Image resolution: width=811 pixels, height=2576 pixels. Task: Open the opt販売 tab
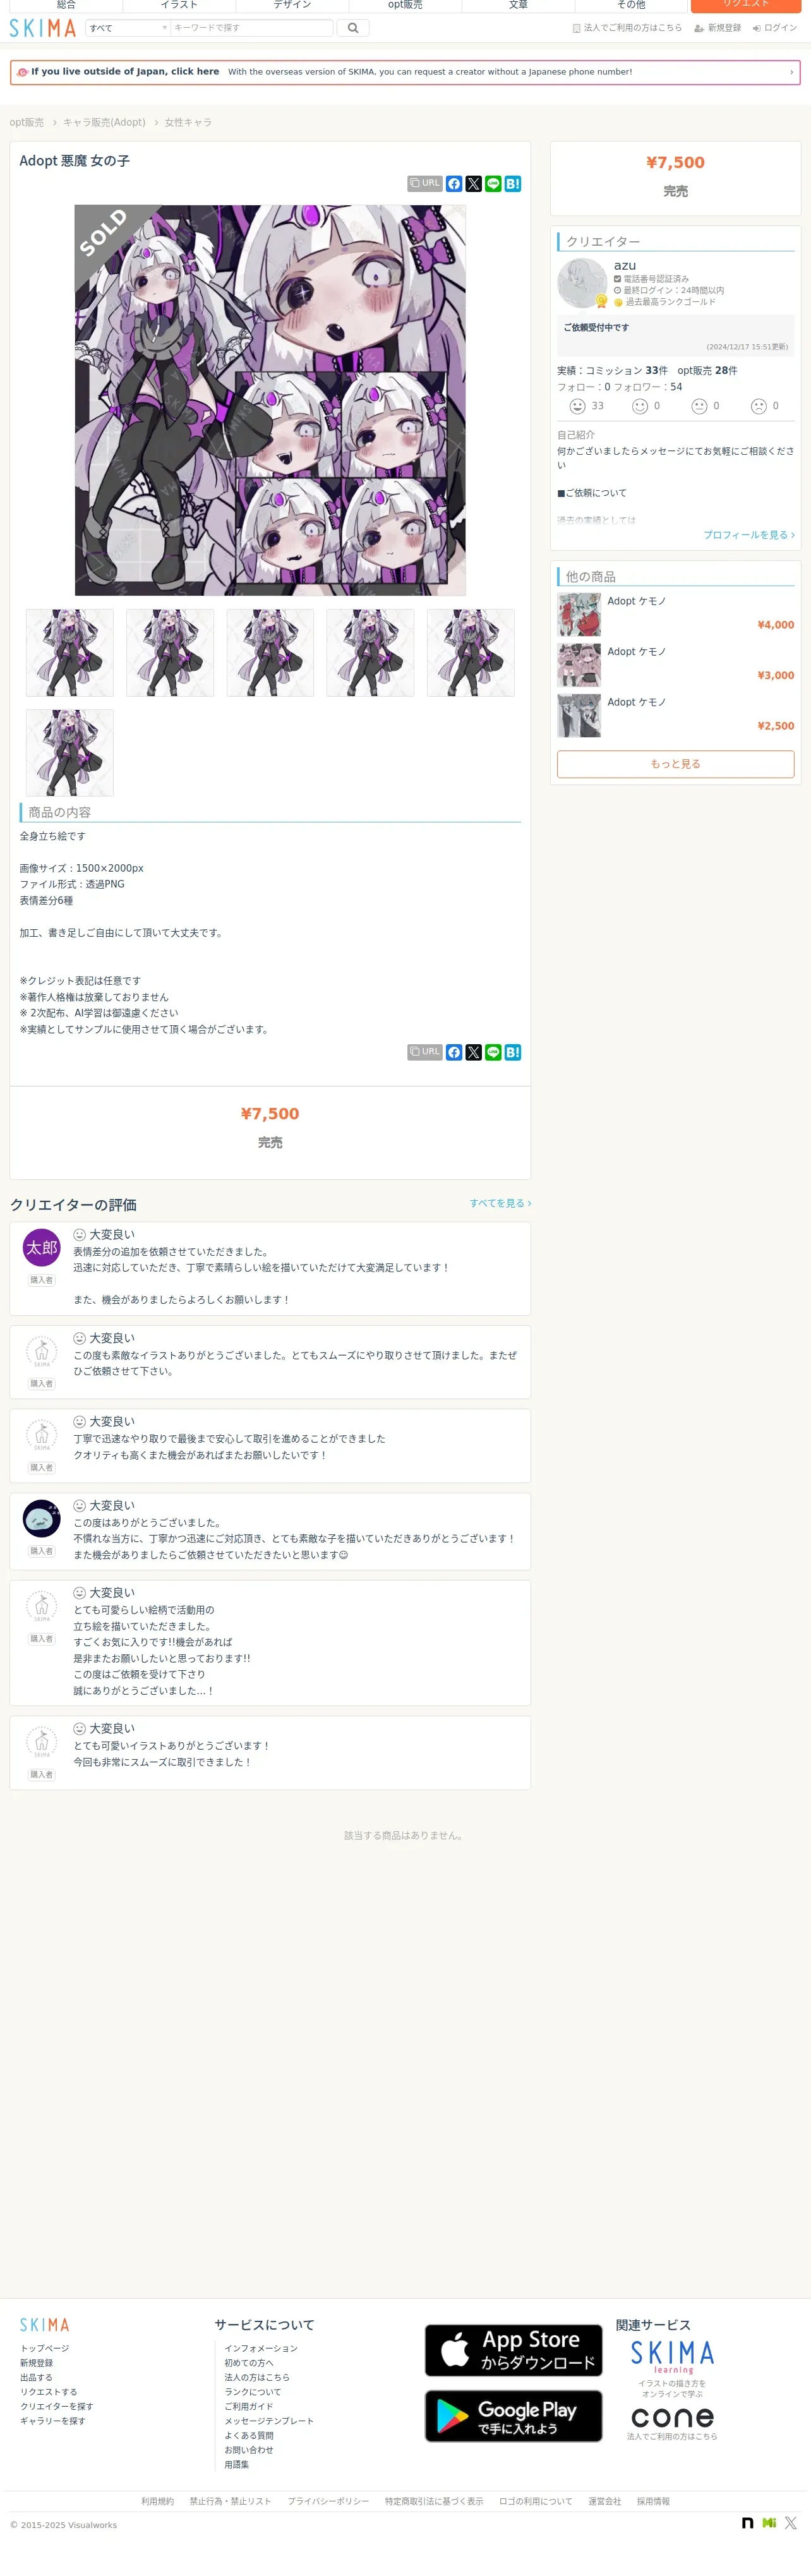click(x=405, y=5)
